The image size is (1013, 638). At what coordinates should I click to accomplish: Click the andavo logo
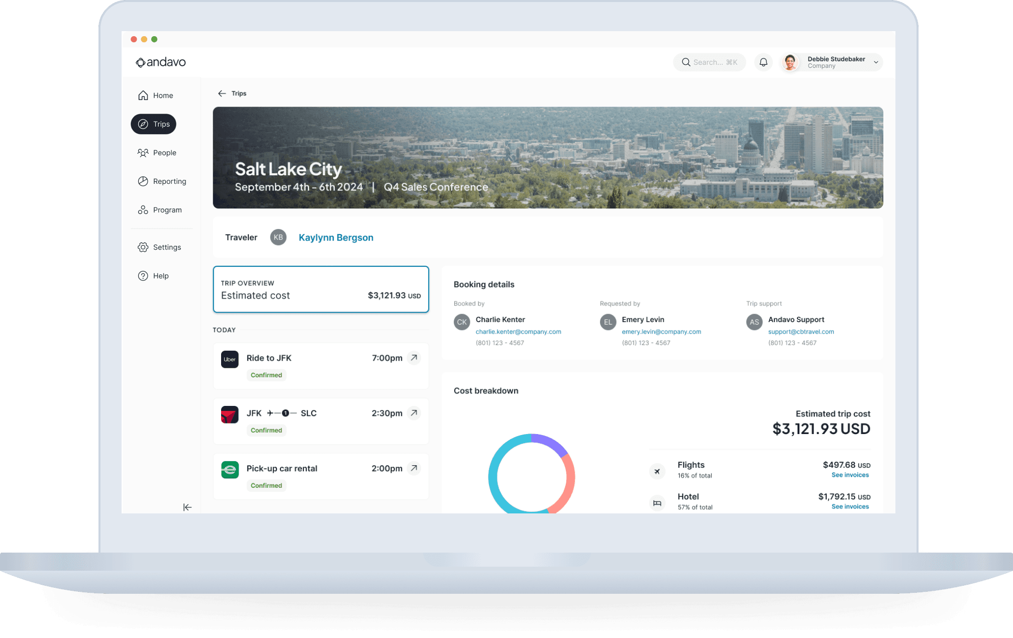pos(161,62)
